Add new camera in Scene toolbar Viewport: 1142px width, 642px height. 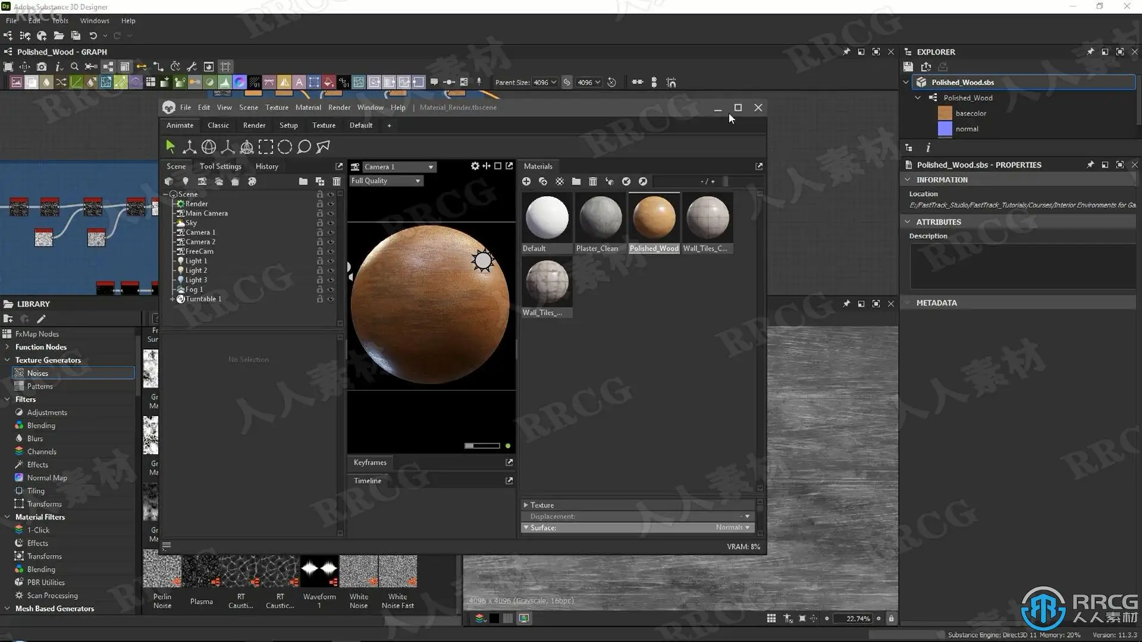(202, 181)
